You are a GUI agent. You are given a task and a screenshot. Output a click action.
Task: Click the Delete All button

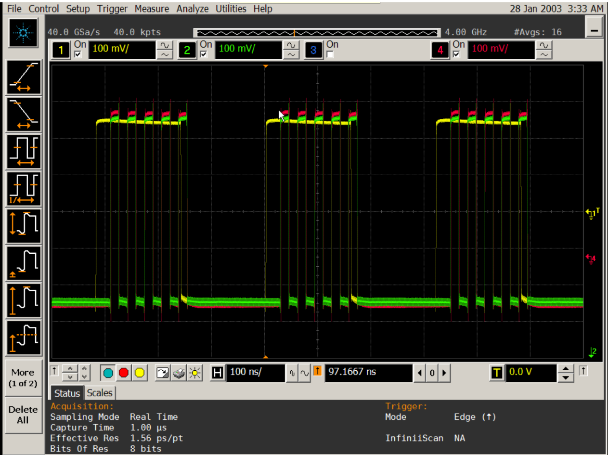pyautogui.click(x=23, y=415)
